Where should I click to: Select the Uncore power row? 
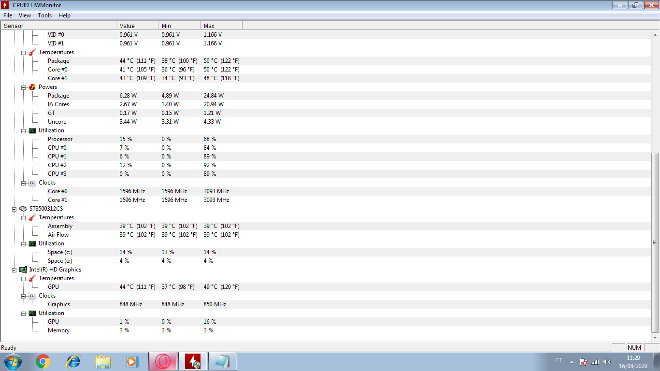[326, 122]
